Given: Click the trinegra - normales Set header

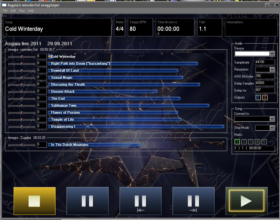Looking at the screenshot, I should coord(31,50).
